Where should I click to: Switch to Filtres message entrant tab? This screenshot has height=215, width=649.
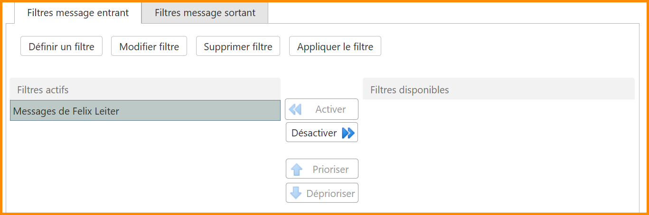(78, 13)
